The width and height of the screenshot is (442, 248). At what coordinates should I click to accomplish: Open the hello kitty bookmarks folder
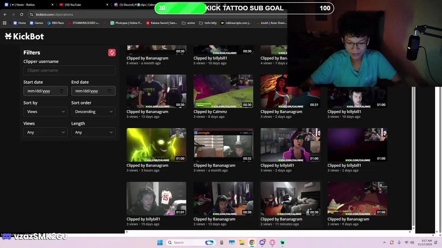[208, 23]
